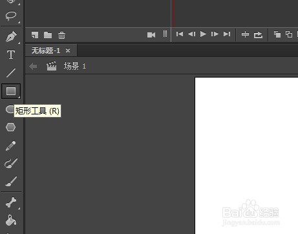Click the scene clapperboard icon
The width and height of the screenshot is (298, 234).
(x=52, y=66)
